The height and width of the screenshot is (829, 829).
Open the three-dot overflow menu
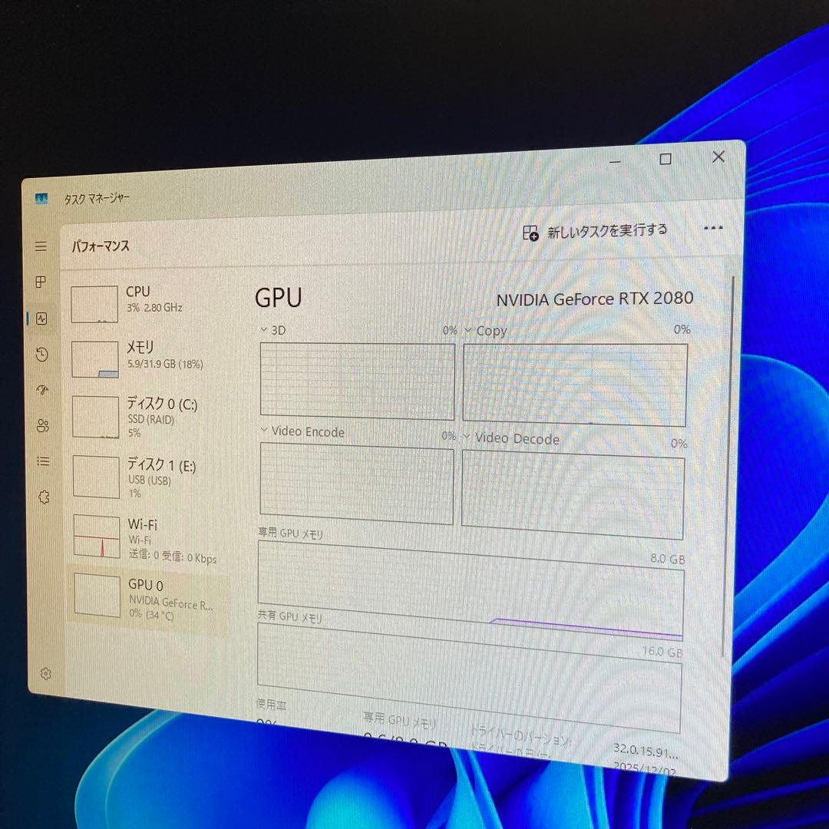[714, 227]
